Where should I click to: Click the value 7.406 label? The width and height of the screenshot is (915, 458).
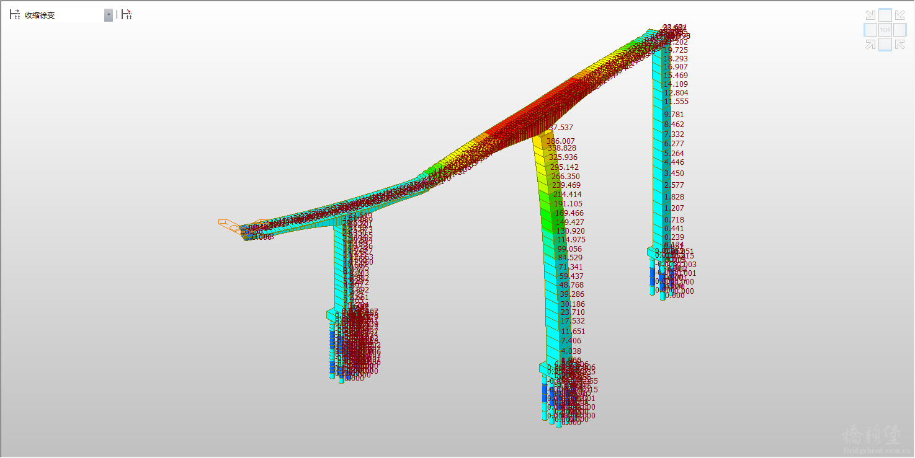(x=571, y=341)
